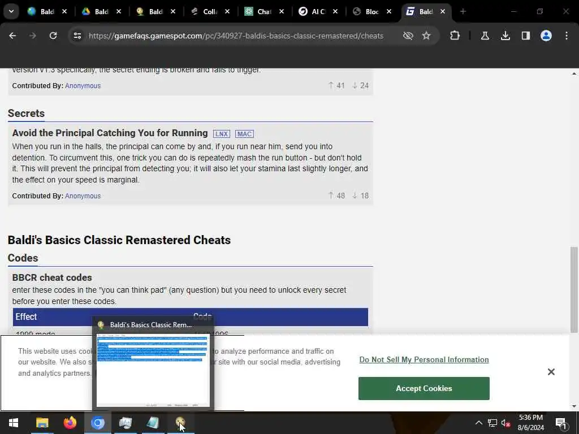Open the tab search dropdown arrow
Screen dimensions: 579x434
click(x=11, y=11)
